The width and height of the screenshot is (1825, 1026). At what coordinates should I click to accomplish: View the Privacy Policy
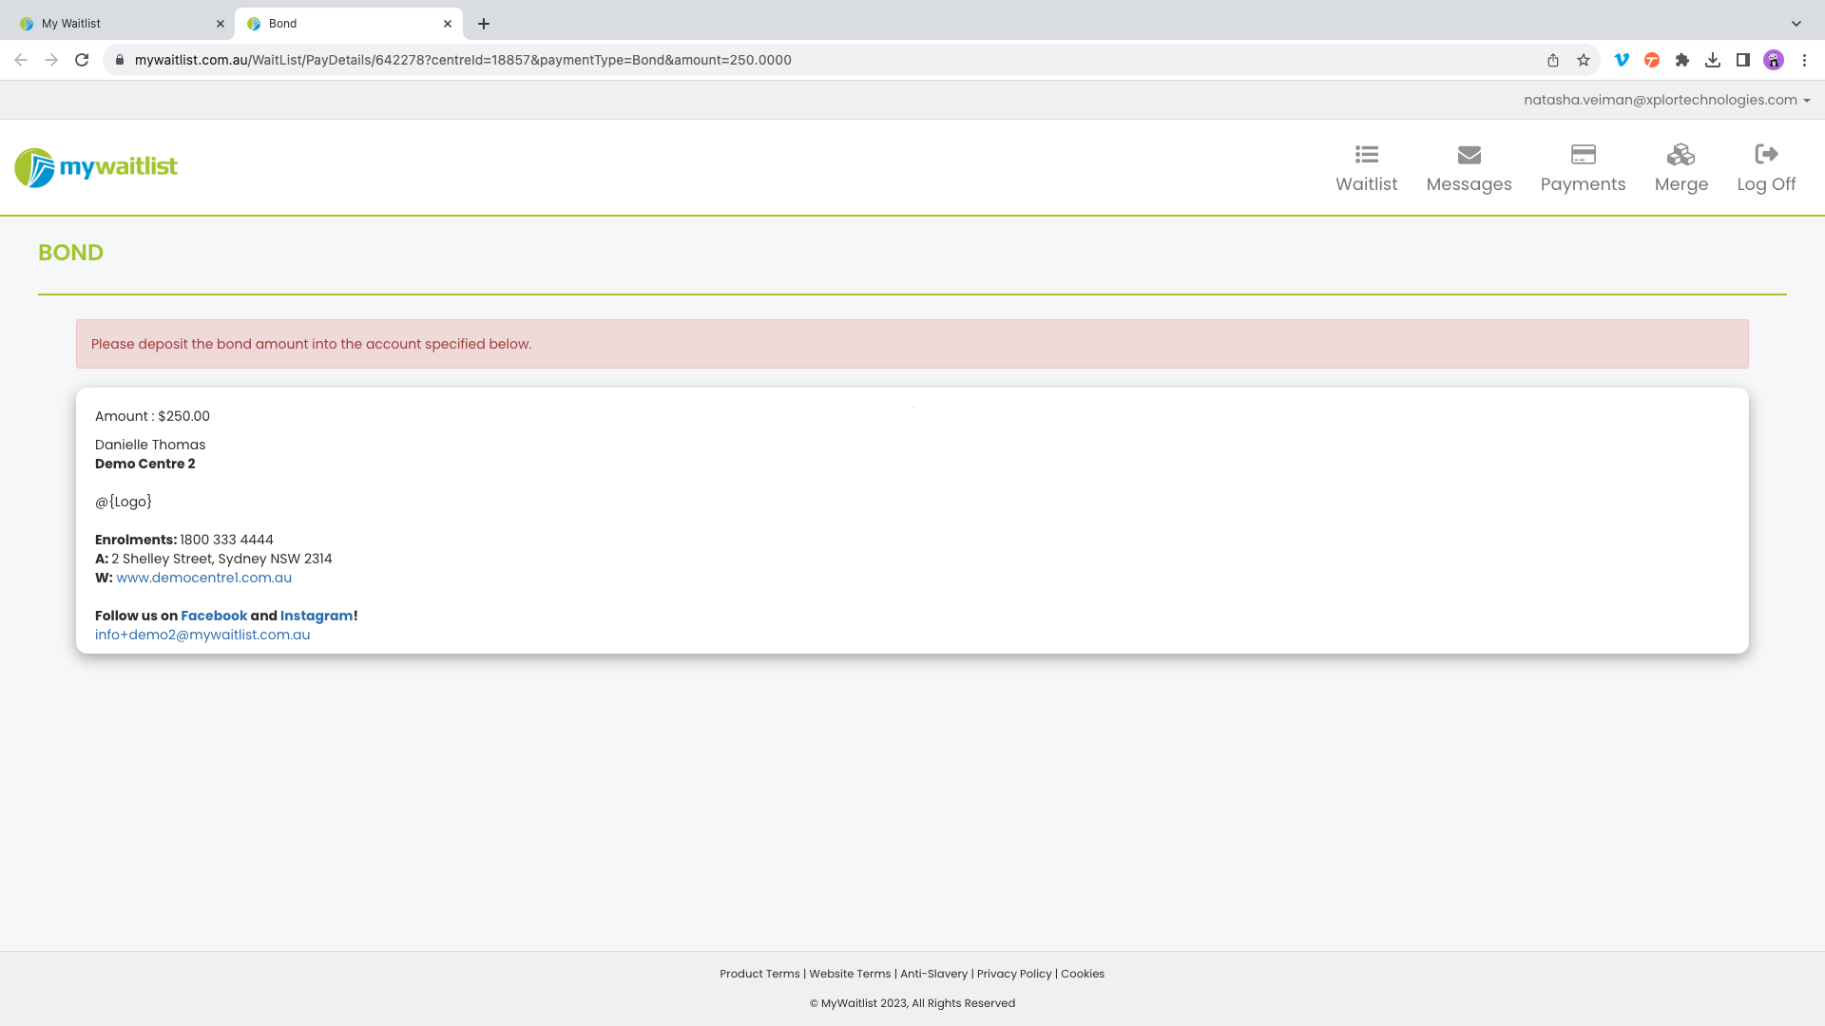1014,974
